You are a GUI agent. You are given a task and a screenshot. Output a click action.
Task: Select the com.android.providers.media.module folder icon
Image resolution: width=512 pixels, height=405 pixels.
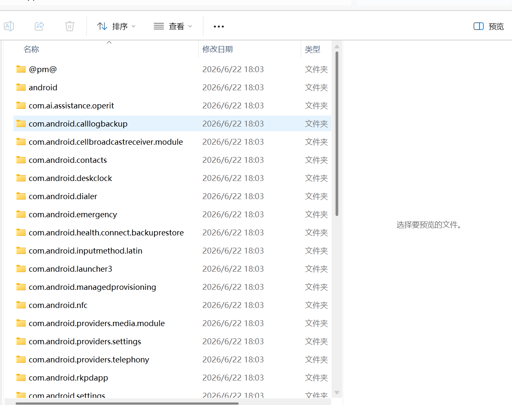tap(21, 323)
